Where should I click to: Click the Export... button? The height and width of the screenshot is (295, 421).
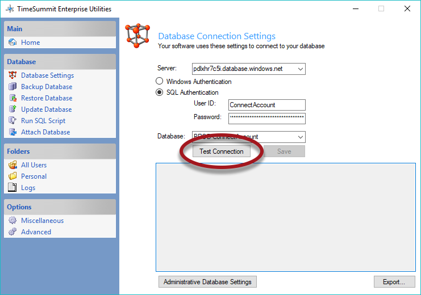click(394, 281)
